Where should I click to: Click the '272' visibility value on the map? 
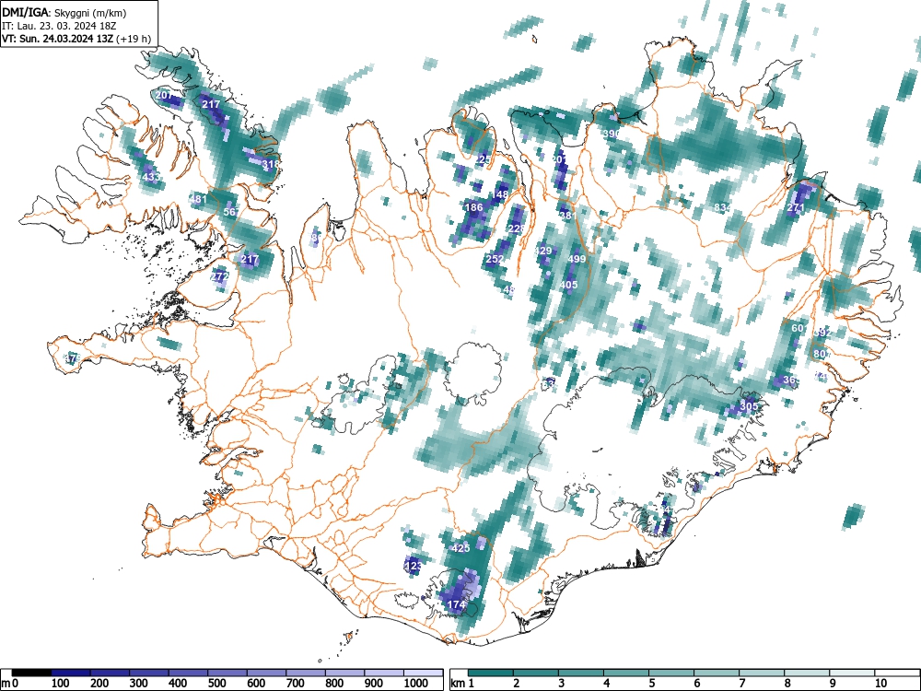point(219,276)
